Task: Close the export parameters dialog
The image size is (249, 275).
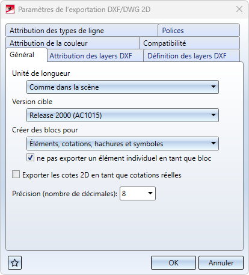Action: (x=239, y=9)
